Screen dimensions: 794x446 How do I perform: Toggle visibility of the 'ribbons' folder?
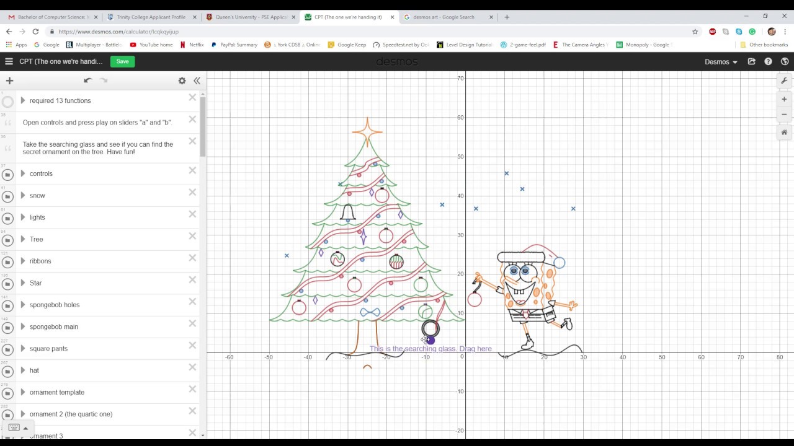pyautogui.click(x=7, y=263)
